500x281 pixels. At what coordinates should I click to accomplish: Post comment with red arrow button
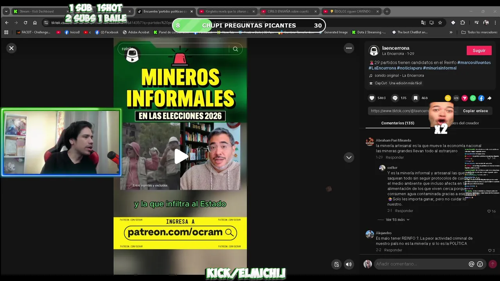[493, 264]
